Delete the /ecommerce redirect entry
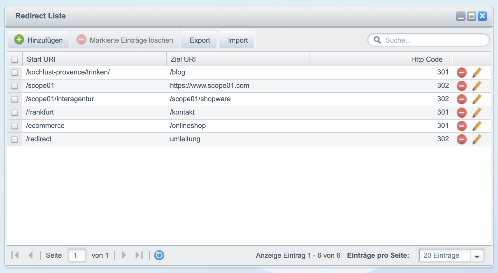498x273 pixels. click(x=461, y=126)
